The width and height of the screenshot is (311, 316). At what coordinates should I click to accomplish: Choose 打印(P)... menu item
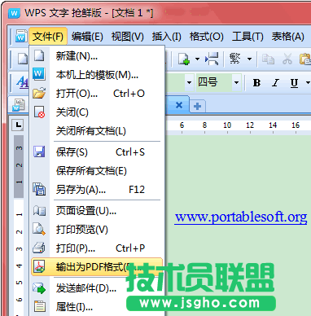pyautogui.click(x=97, y=248)
